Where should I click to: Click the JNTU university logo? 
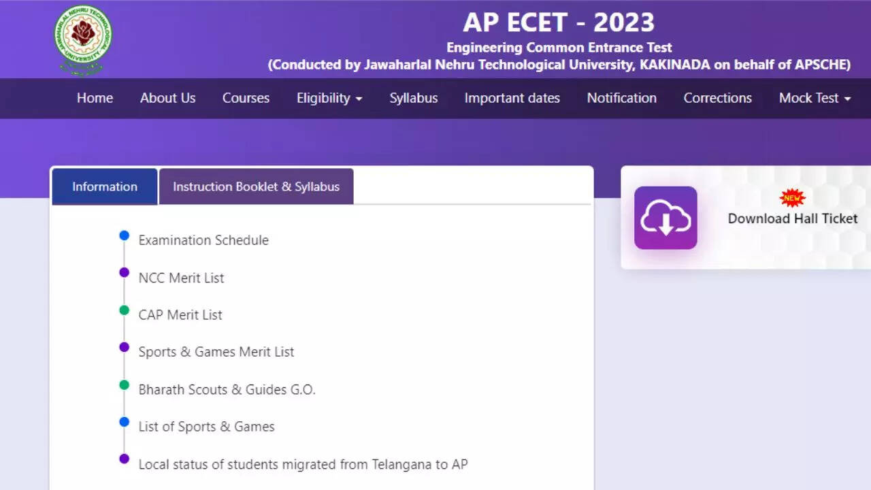(83, 39)
